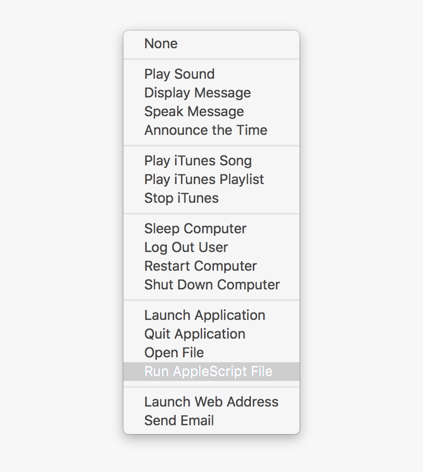Choose Play Sound
The width and height of the screenshot is (423, 472).
[179, 74]
